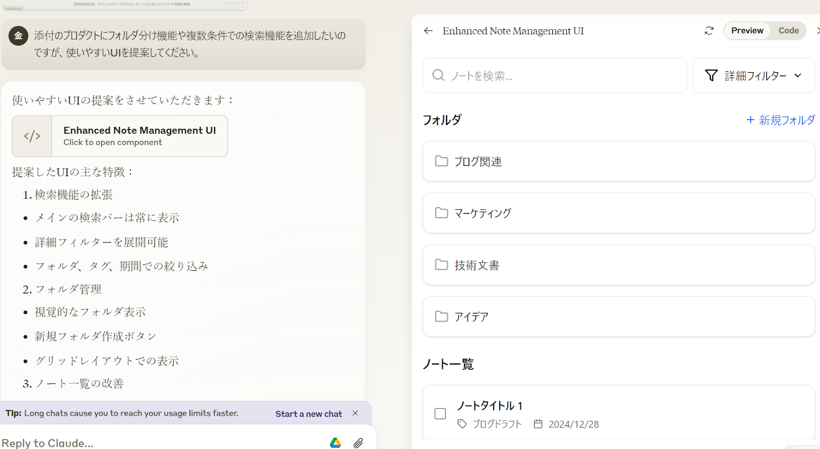Viewport: 820px width, 449px height.
Task: Click the Start a new chat link
Action: tap(309, 414)
